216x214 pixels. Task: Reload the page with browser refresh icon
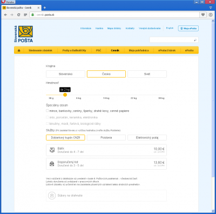(x=18, y=15)
